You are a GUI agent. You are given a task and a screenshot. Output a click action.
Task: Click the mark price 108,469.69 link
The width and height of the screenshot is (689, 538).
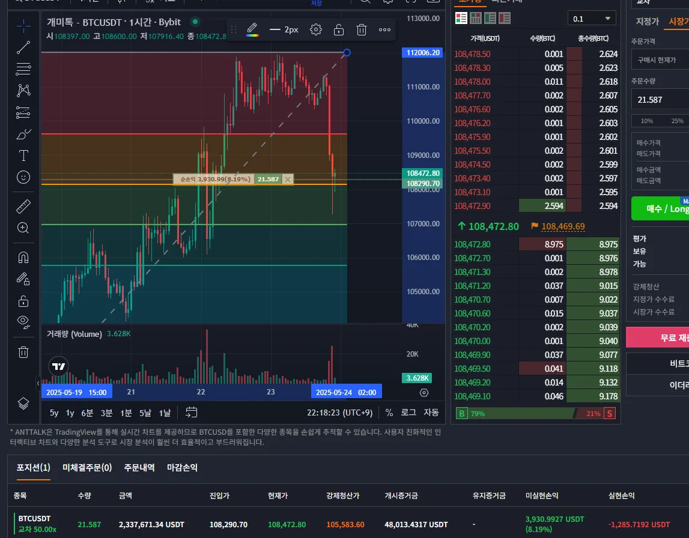click(563, 226)
